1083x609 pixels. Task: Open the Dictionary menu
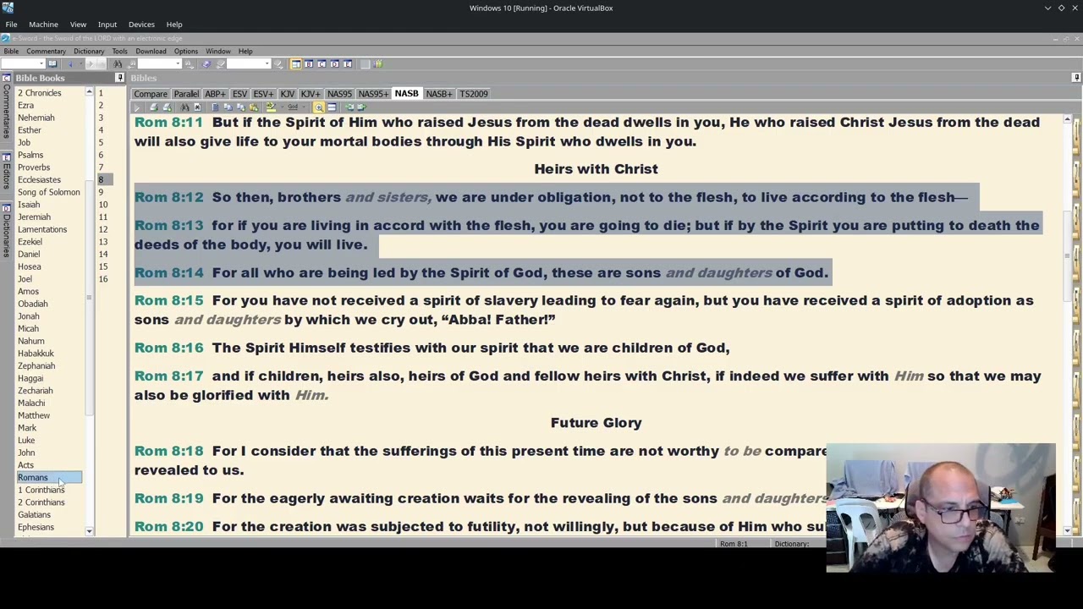pyautogui.click(x=89, y=51)
